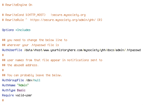Click the "the abuse@ address." comment
This screenshot has width=143, height=105.
[20, 65]
